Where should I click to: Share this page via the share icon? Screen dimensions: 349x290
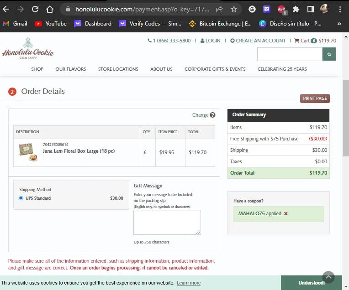pyautogui.click(x=219, y=9)
